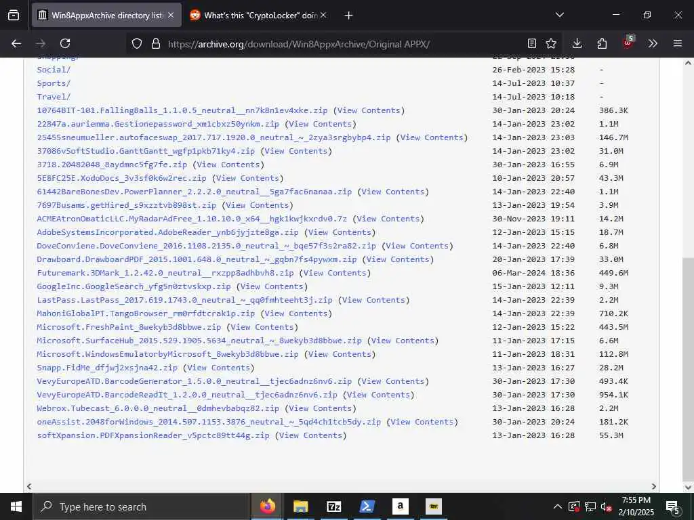View Contents of GanttGantt zip

[296, 151]
